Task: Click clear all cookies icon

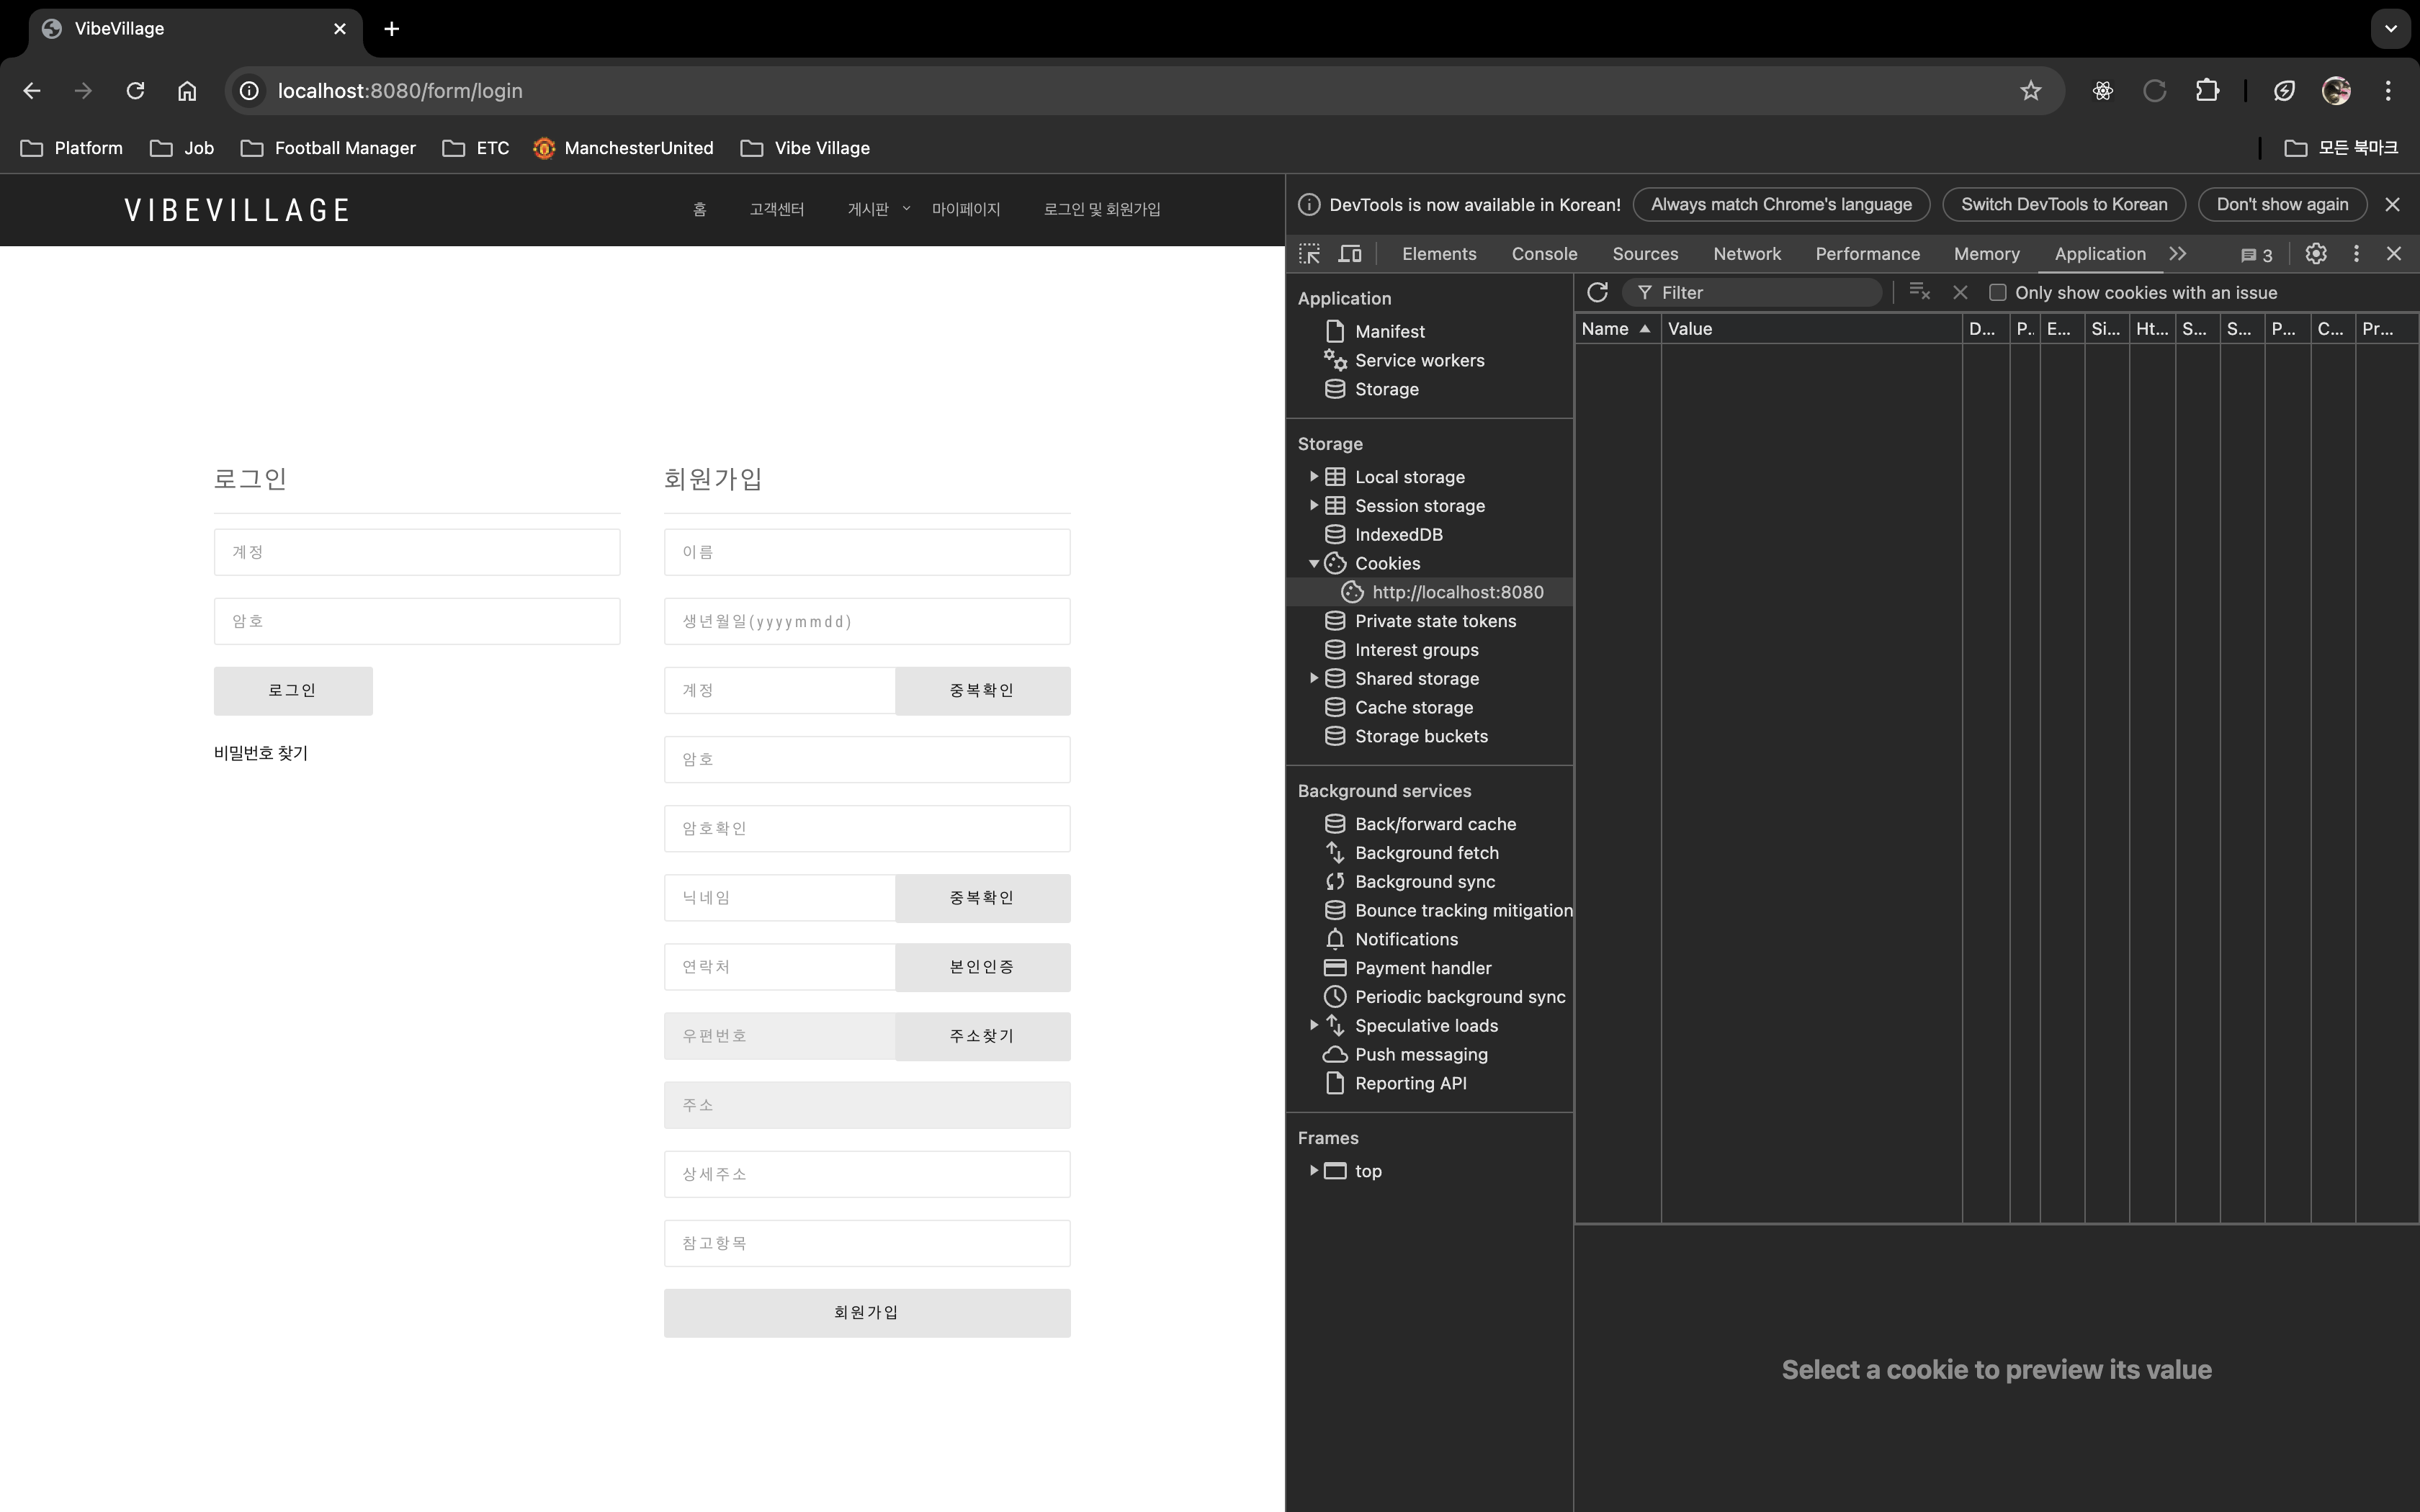Action: [x=1919, y=292]
